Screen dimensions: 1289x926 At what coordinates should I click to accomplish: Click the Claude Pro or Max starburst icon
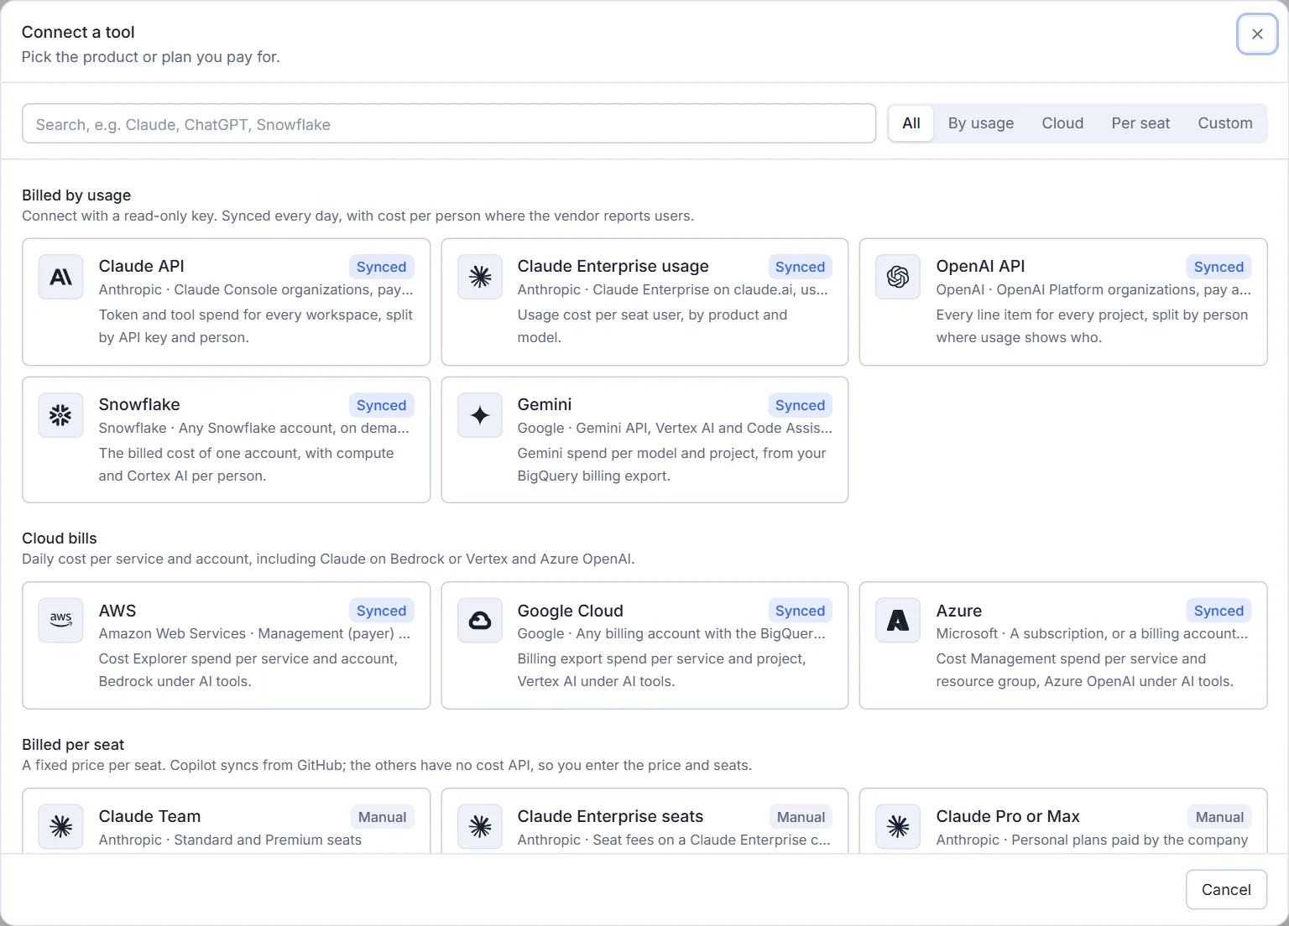[898, 827]
